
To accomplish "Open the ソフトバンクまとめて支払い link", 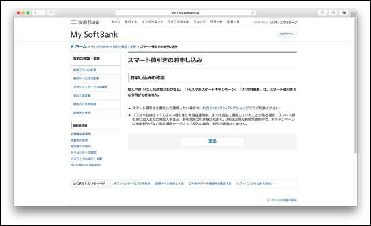I will (x=255, y=184).
